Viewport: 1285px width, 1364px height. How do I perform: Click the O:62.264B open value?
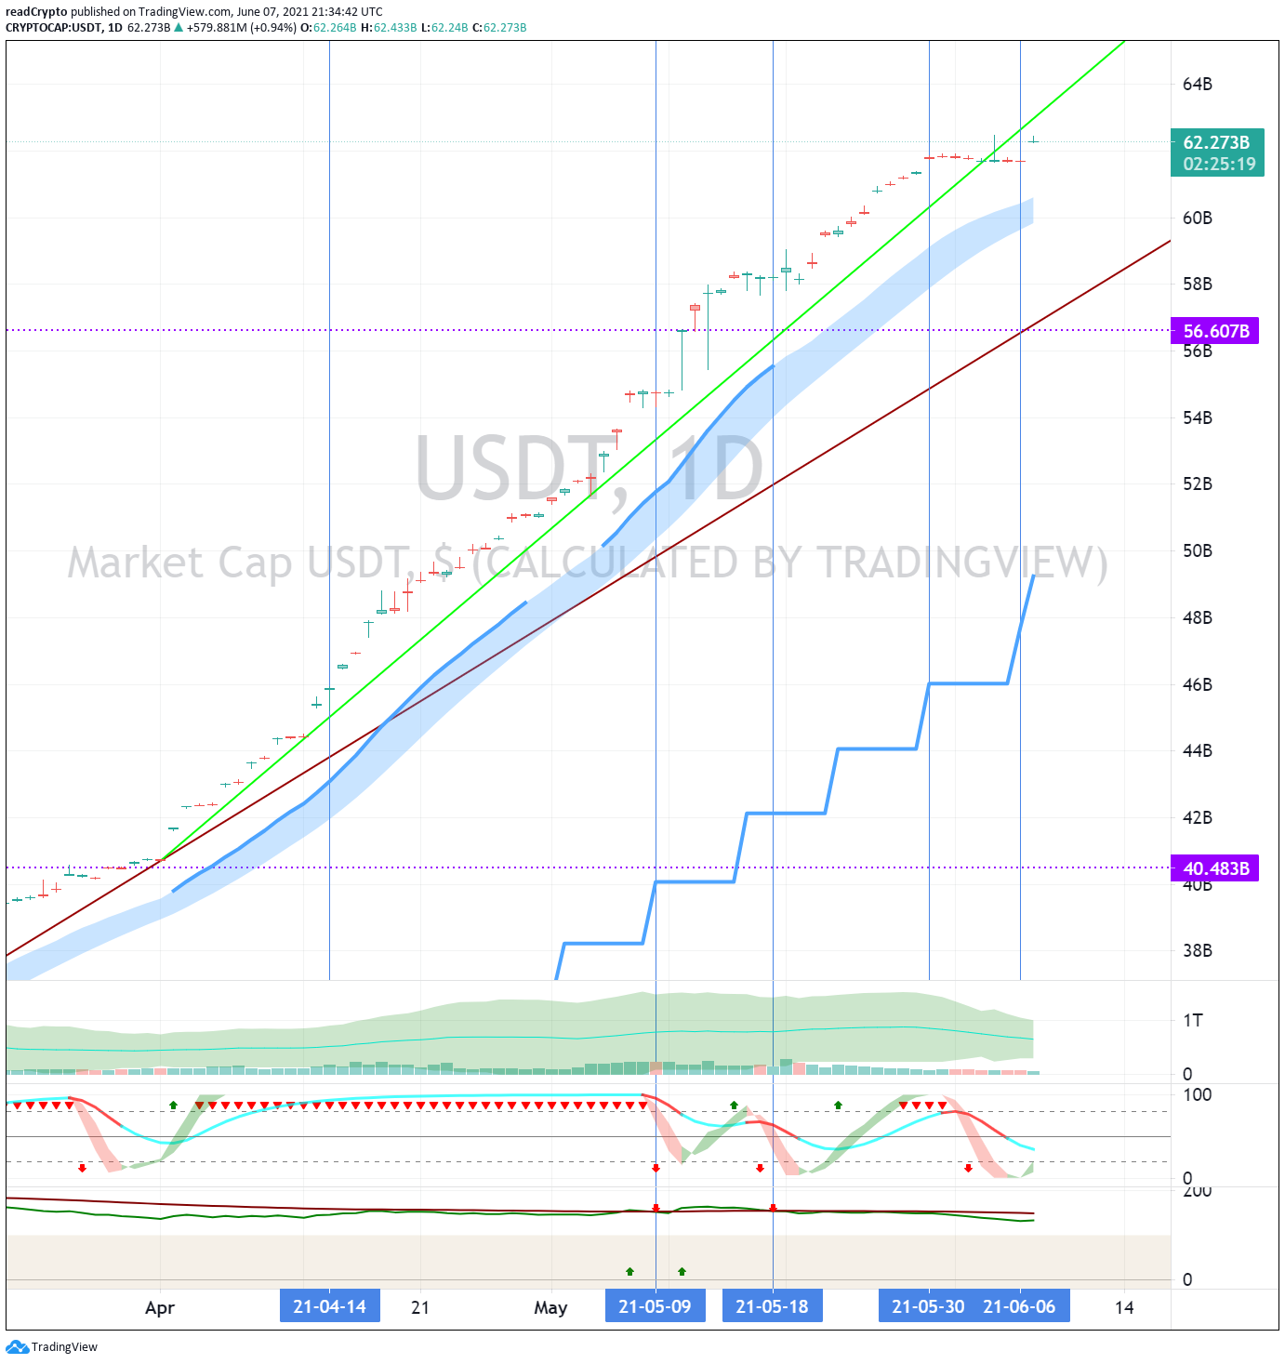pos(329,27)
